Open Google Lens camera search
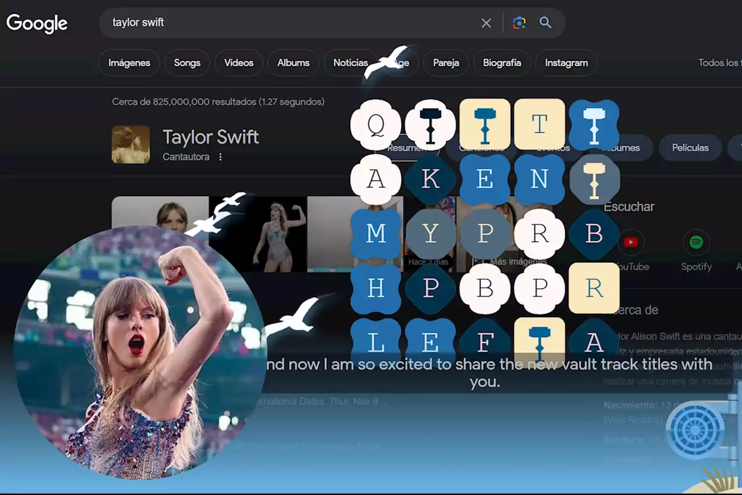The width and height of the screenshot is (742, 495). click(x=519, y=23)
